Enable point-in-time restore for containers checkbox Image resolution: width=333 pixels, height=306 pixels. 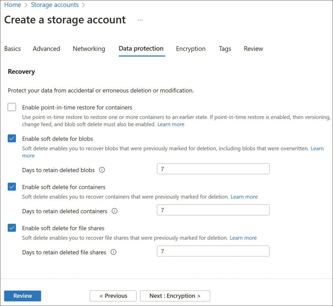pyautogui.click(x=12, y=107)
